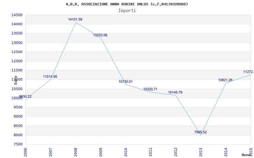Click the x-axis year 2012
Image resolution: width=254 pixels, height=158 pixels.
(x=176, y=152)
